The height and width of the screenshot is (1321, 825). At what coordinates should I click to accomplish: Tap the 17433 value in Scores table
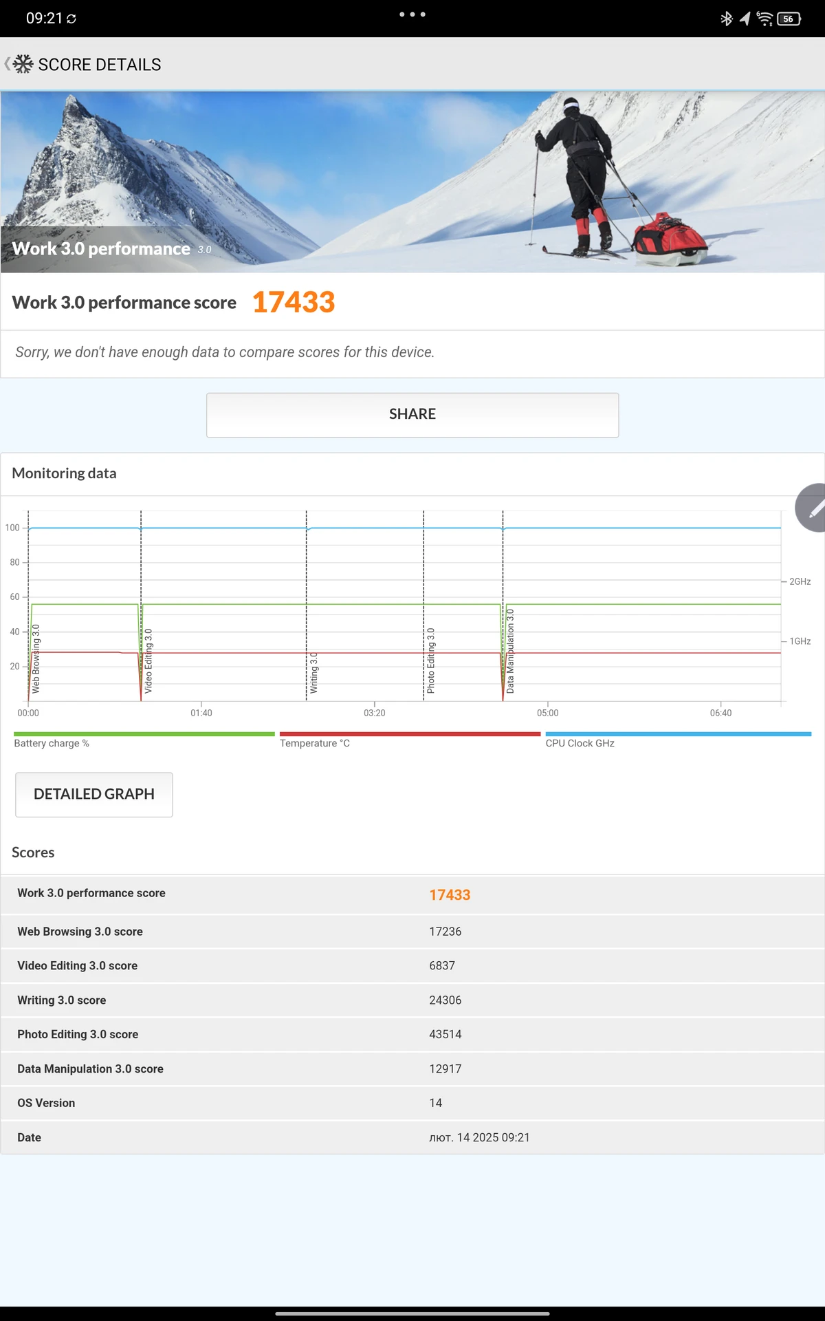pos(450,894)
